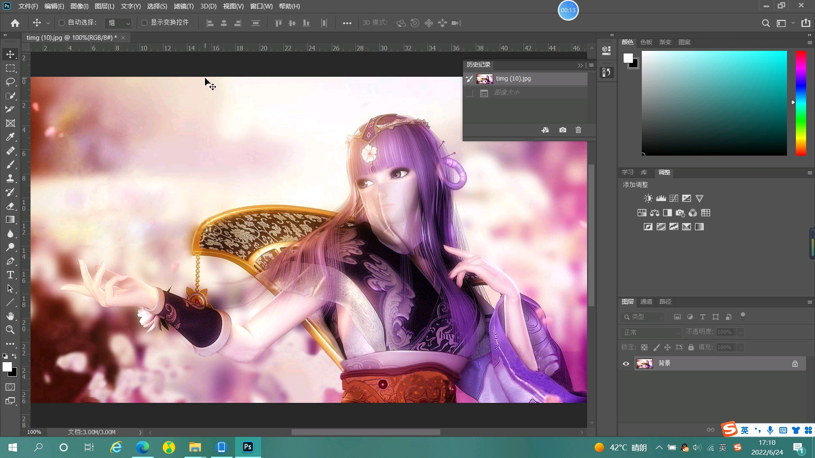
Task: Add a Brightness/Contrast adjustment
Action: pyautogui.click(x=648, y=198)
